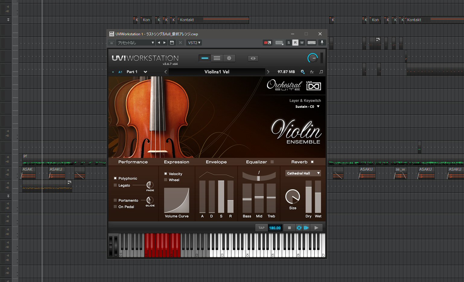Load previous instrument with left chevron
The image size is (464, 282).
[166, 72]
